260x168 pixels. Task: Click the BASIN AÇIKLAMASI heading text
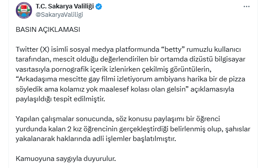48,30
